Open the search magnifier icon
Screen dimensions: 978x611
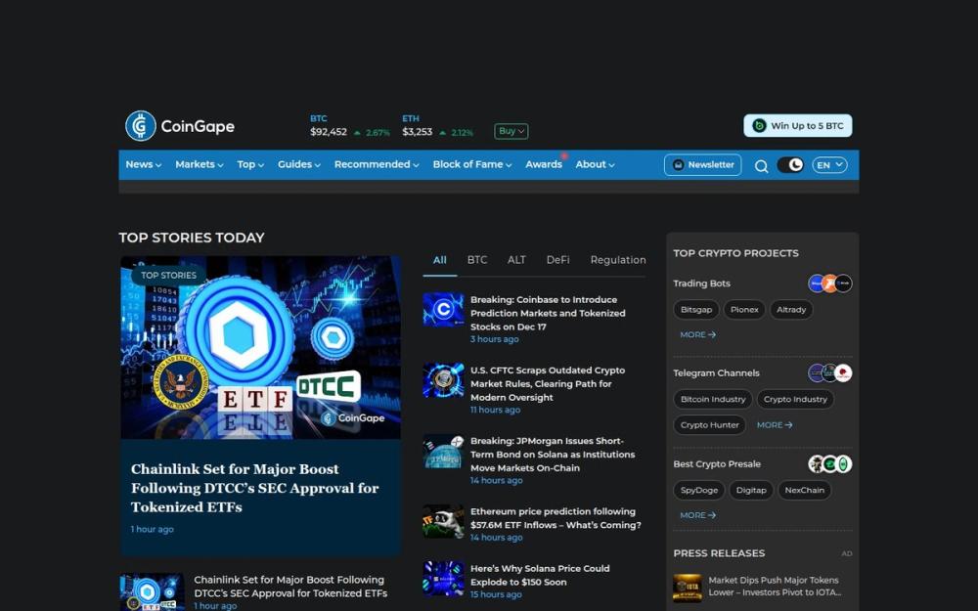coord(761,166)
